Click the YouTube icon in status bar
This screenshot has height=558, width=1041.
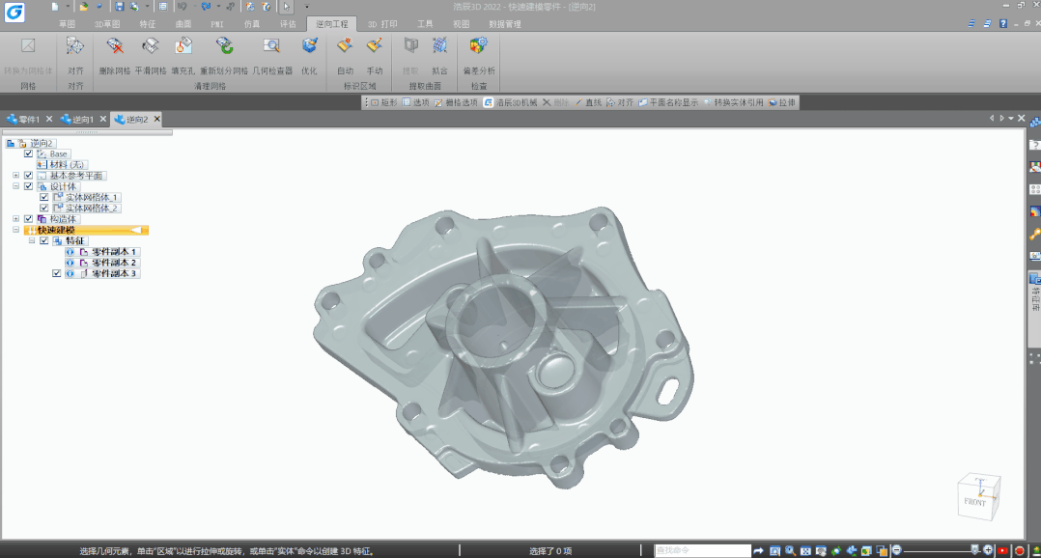point(1002,550)
